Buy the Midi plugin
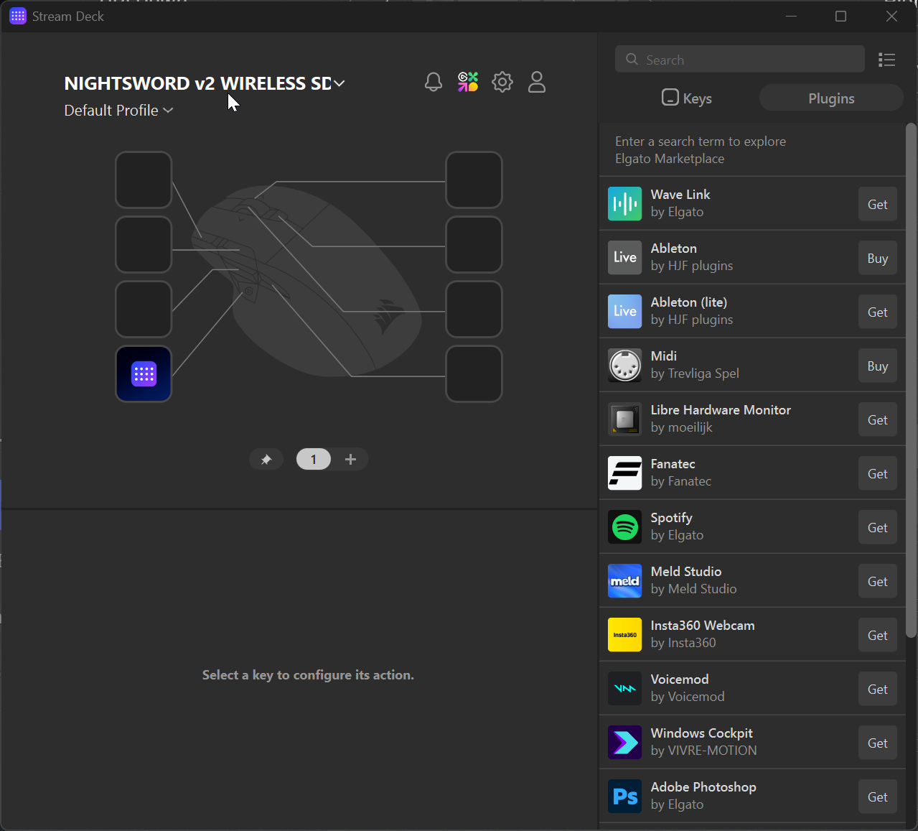Viewport: 918px width, 831px height. coord(878,366)
